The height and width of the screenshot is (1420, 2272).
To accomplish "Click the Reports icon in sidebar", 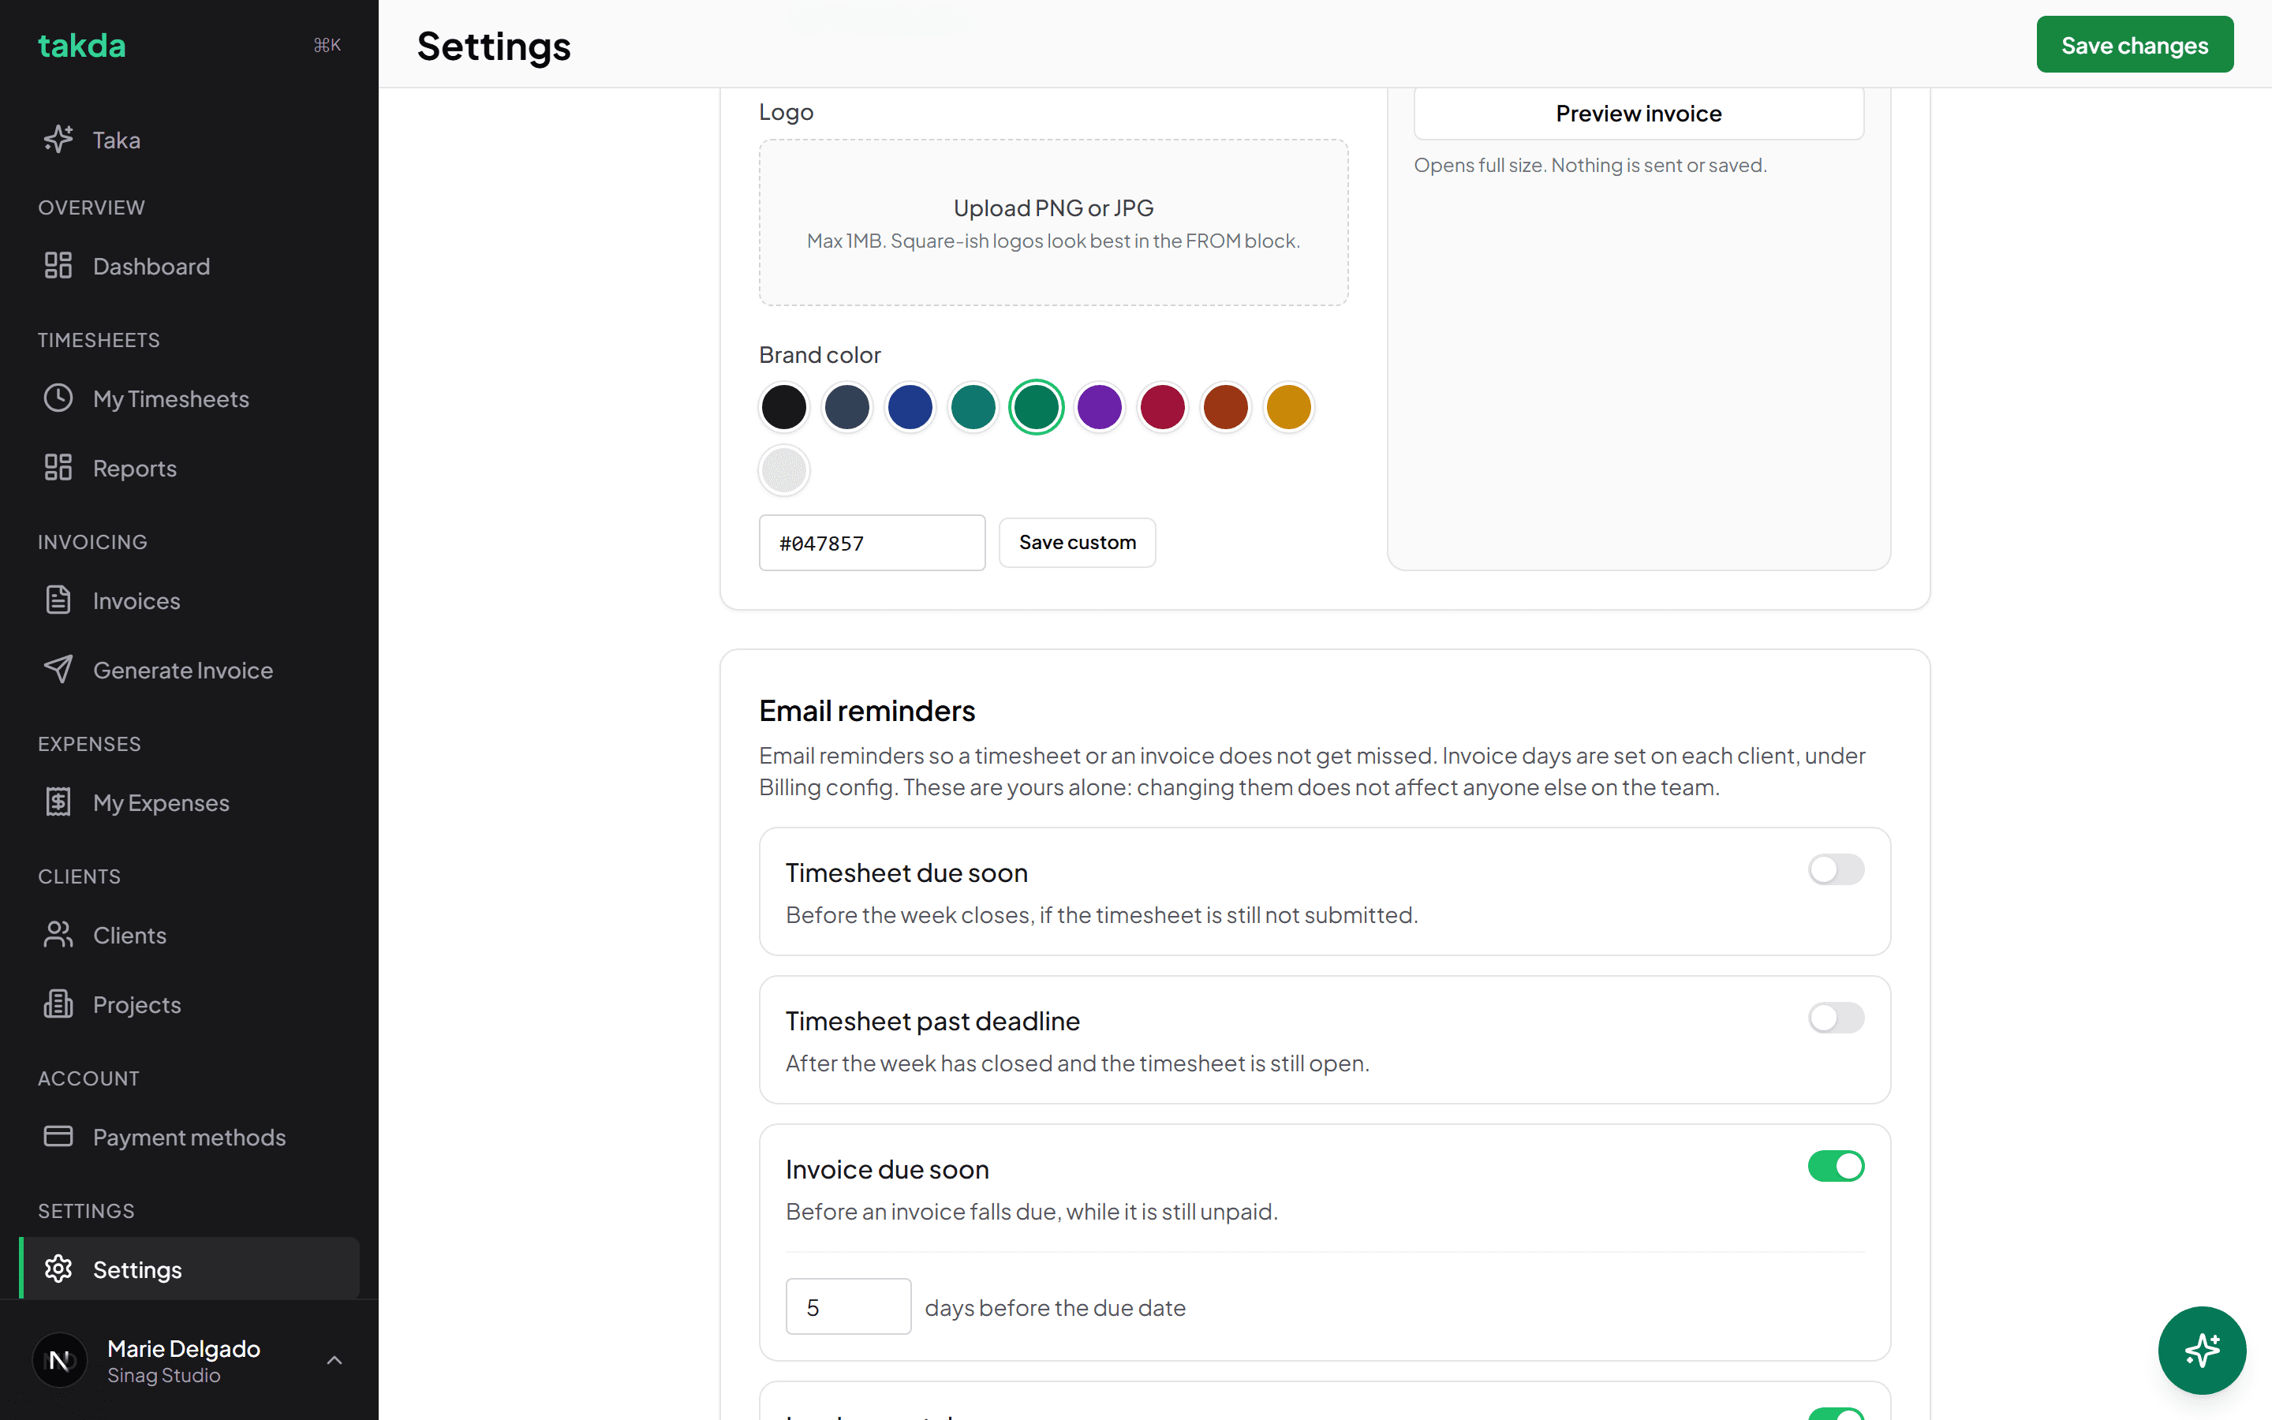I will coord(58,468).
